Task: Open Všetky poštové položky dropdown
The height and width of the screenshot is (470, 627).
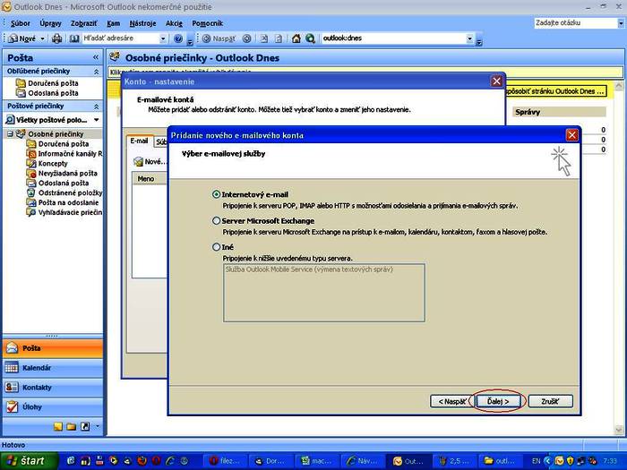Action: pyautogui.click(x=97, y=120)
